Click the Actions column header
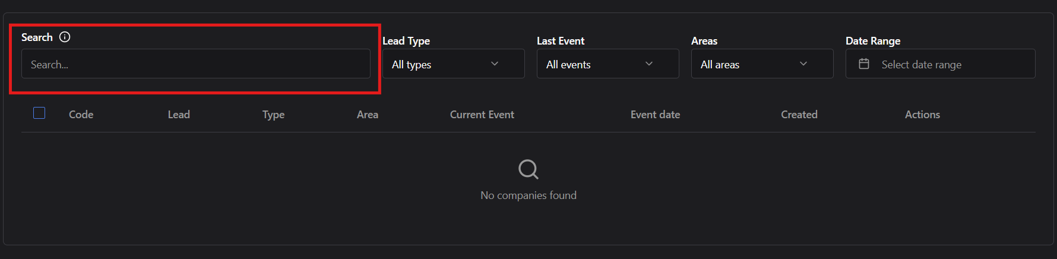The image size is (1057, 259). tap(922, 115)
